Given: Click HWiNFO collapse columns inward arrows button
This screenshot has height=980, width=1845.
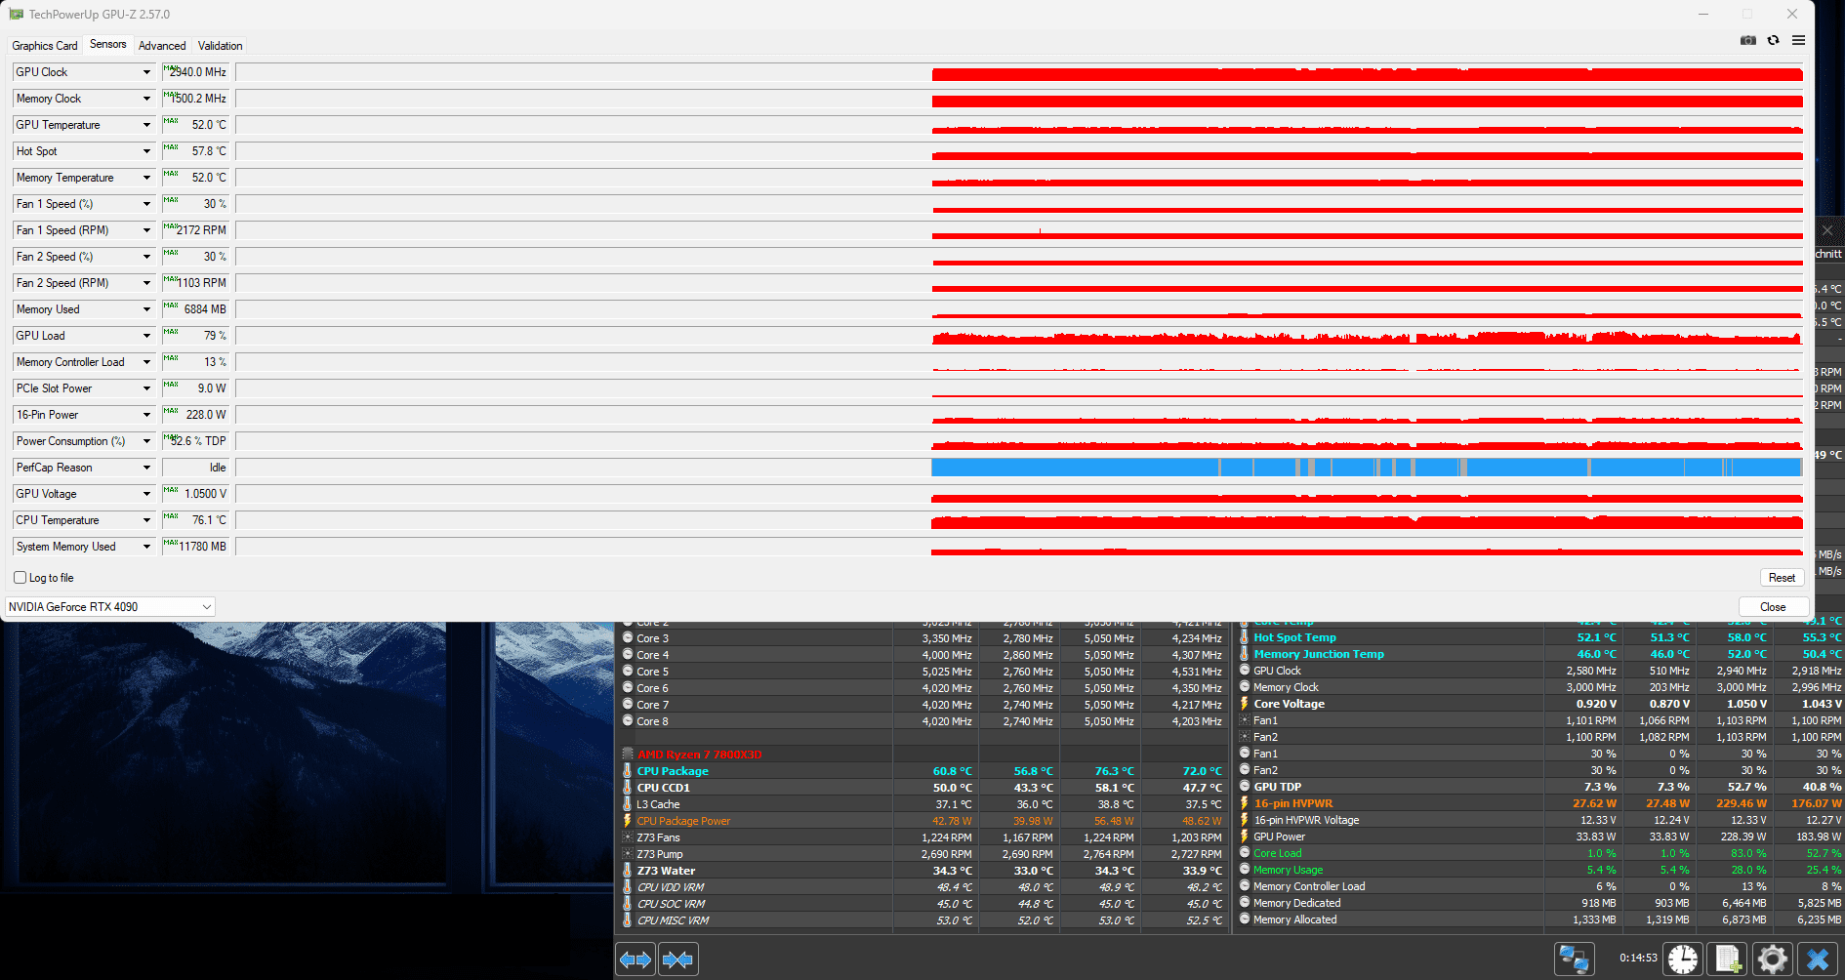Looking at the screenshot, I should [678, 960].
